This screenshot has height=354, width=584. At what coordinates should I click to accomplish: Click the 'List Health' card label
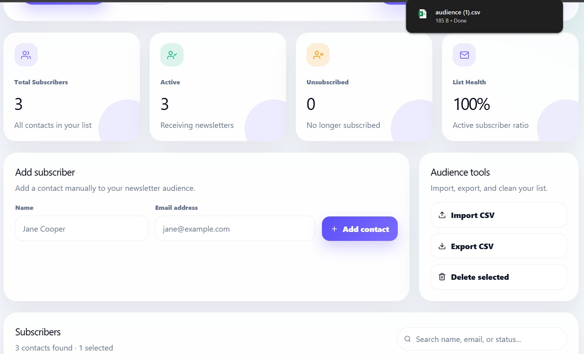(x=469, y=82)
